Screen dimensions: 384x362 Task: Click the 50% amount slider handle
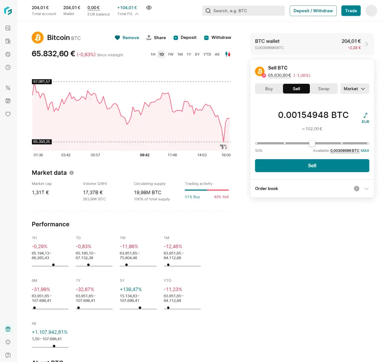[312, 143]
